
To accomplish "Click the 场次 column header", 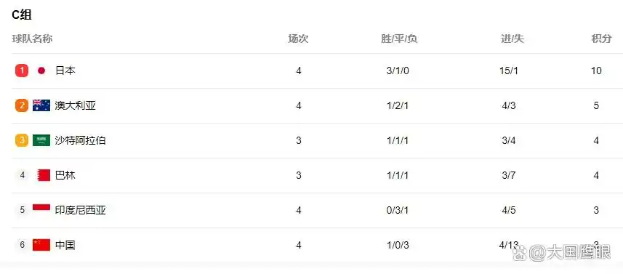I will coord(298,39).
